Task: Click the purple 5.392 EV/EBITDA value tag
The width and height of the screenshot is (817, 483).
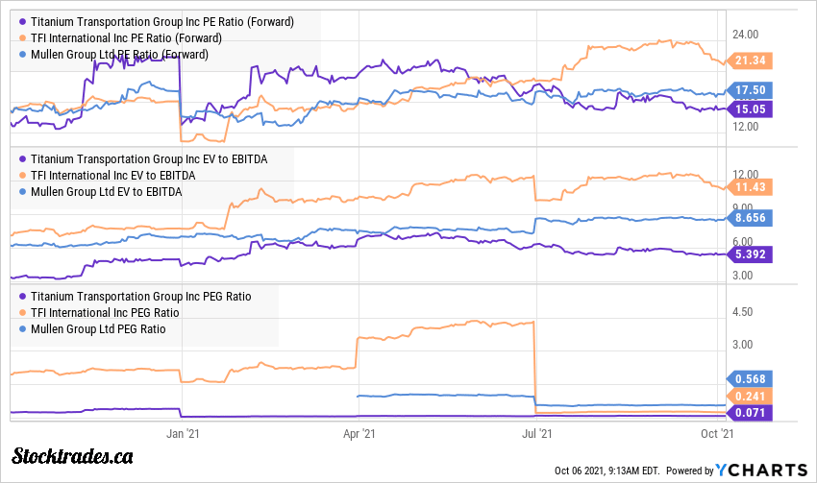Action: tap(755, 255)
